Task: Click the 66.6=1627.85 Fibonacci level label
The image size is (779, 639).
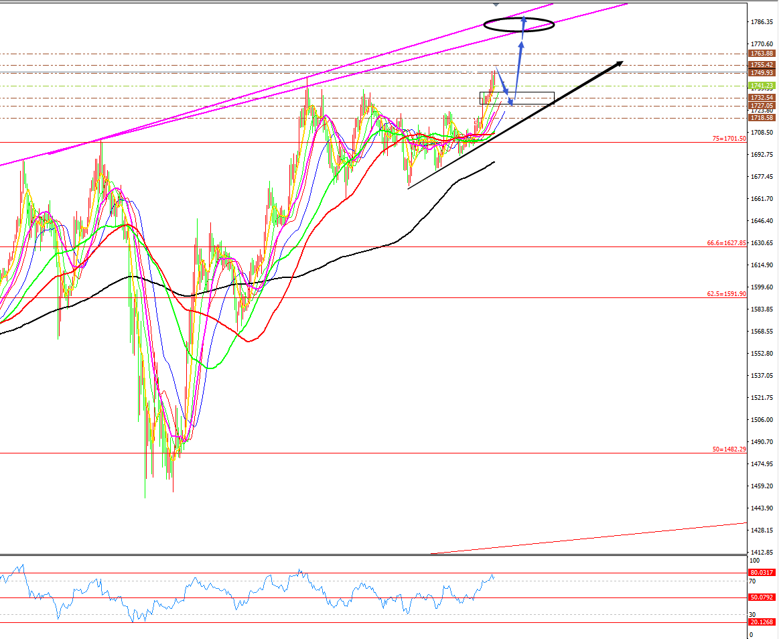Action: [726, 243]
